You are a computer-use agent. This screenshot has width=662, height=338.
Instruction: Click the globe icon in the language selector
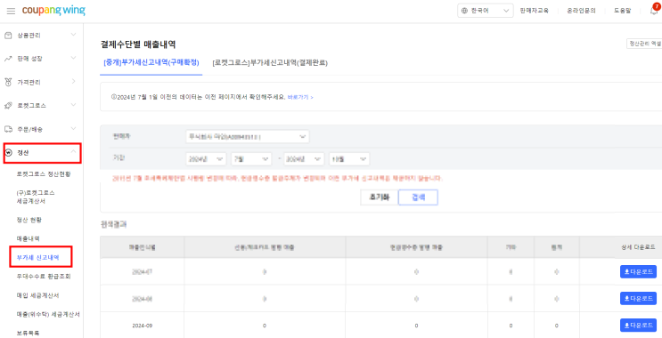click(465, 11)
